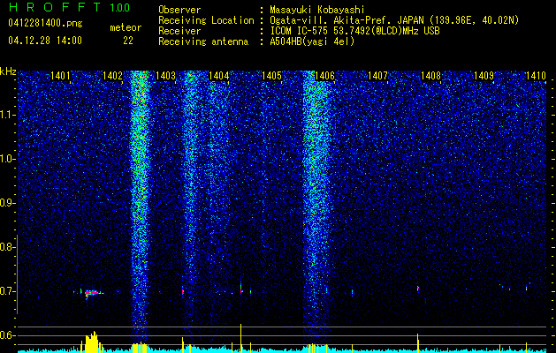Image resolution: width=556 pixels, height=353 pixels.
Task: Click the broad yellow-green noise burst after 1402
Action: coord(140,206)
